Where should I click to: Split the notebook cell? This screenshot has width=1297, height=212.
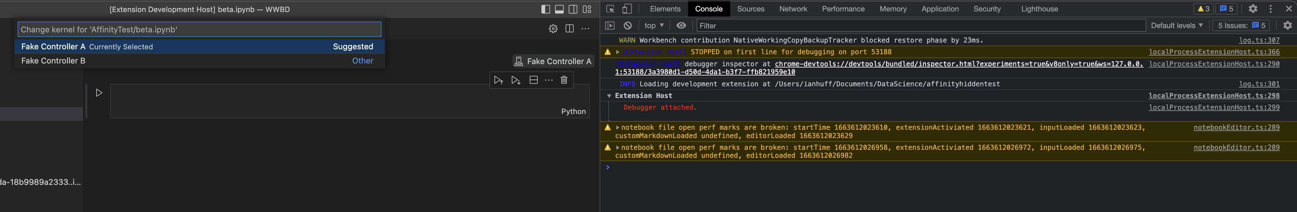click(x=534, y=80)
